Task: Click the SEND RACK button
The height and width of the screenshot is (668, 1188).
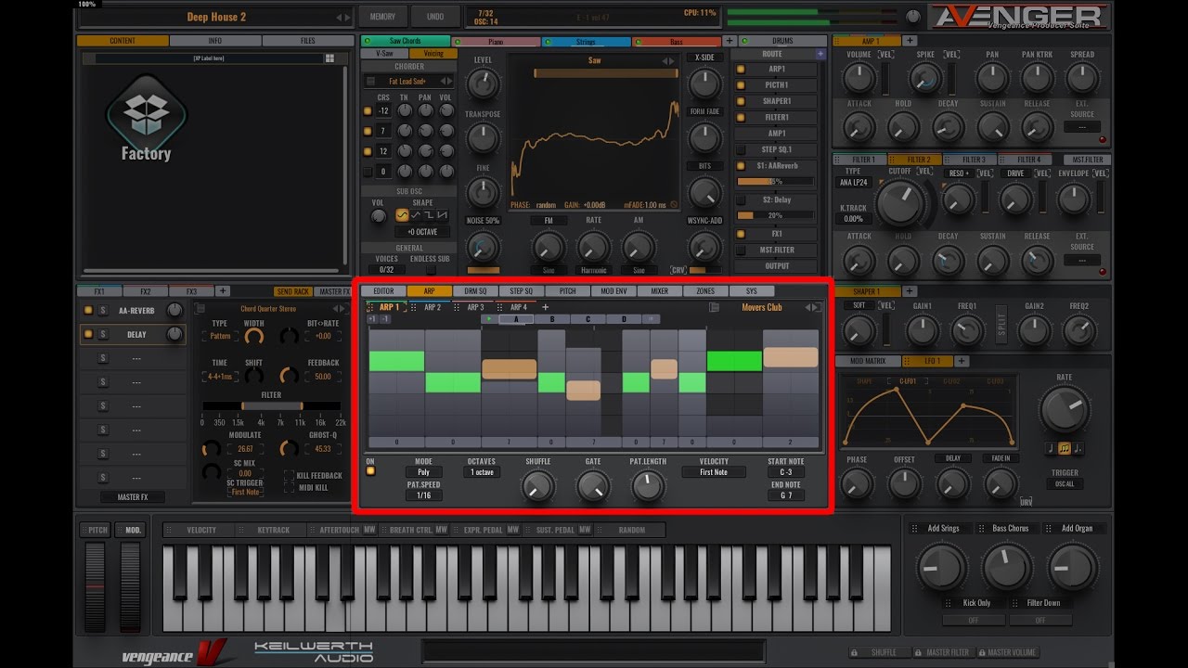Action: coord(293,291)
